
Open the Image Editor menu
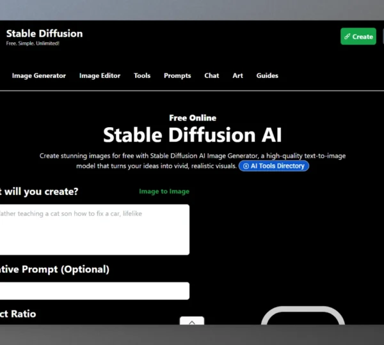100,75
